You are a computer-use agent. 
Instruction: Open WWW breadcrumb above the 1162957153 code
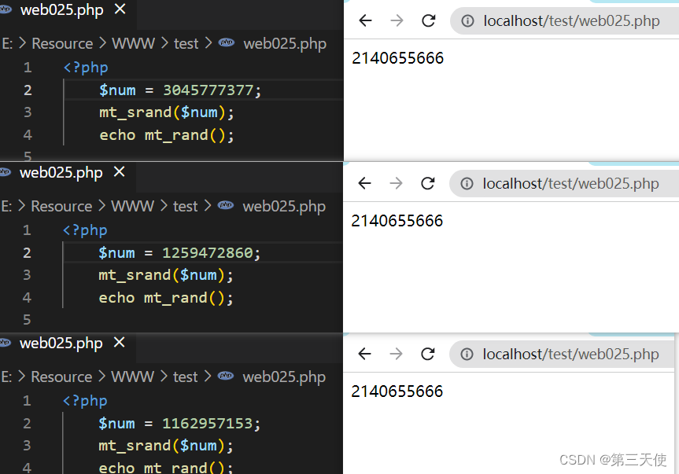(132, 377)
